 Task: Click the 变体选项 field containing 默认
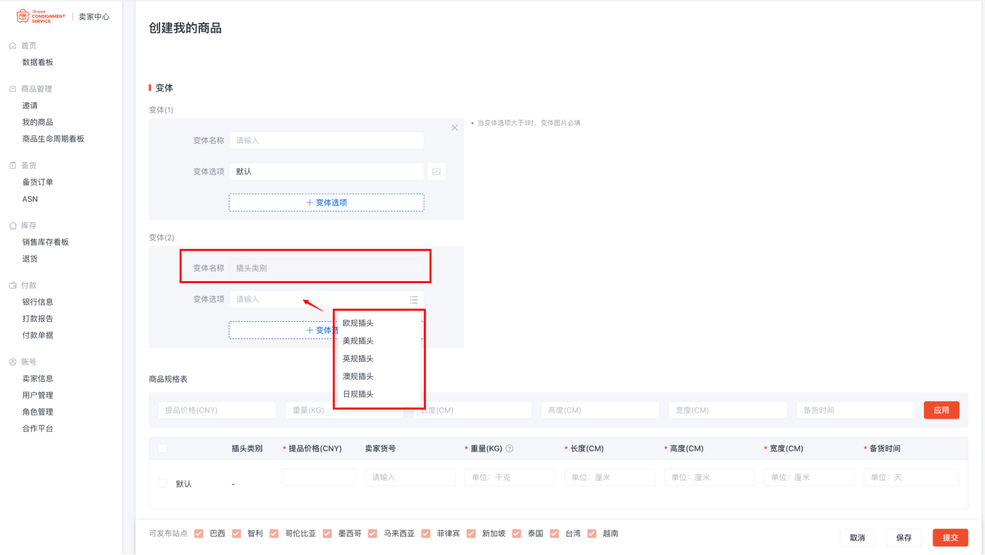pos(326,172)
